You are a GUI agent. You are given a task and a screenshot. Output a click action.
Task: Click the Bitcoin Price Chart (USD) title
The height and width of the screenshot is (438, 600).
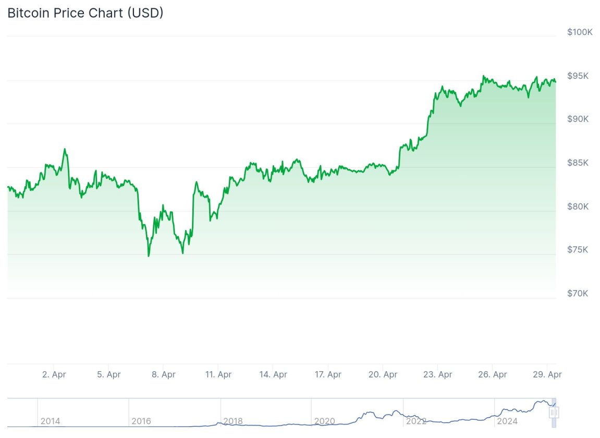click(x=85, y=13)
